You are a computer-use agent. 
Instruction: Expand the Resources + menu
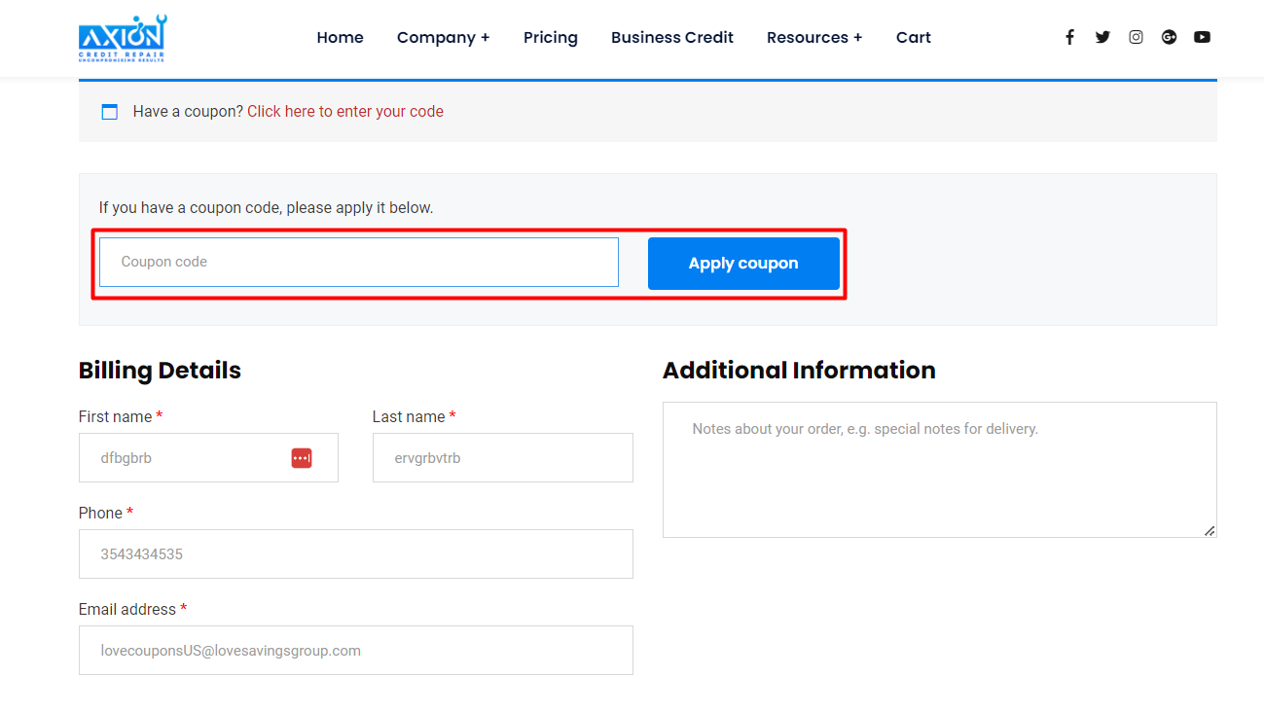[x=814, y=37]
